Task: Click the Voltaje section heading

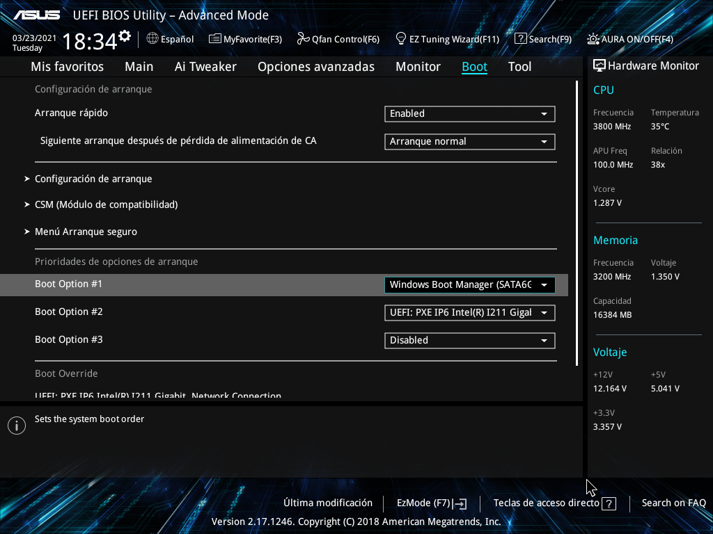Action: coord(610,353)
